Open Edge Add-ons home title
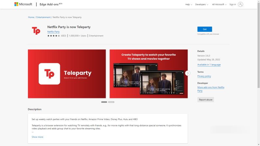 coord(51,4)
